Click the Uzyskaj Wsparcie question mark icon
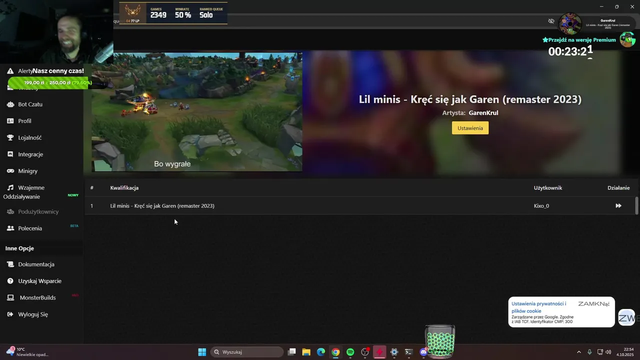Screen dimensions: 640x360 coord(10,281)
